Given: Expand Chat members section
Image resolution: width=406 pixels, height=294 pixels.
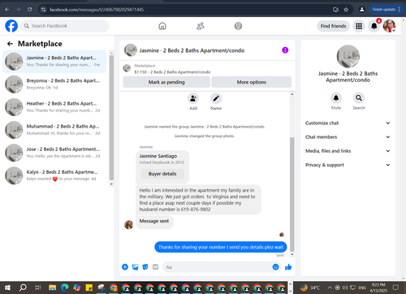Looking at the screenshot, I should 348,137.
